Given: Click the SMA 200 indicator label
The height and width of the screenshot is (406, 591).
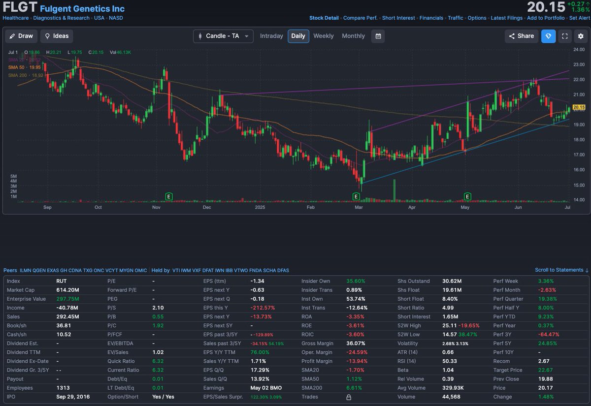Looking at the screenshot, I should [26, 75].
